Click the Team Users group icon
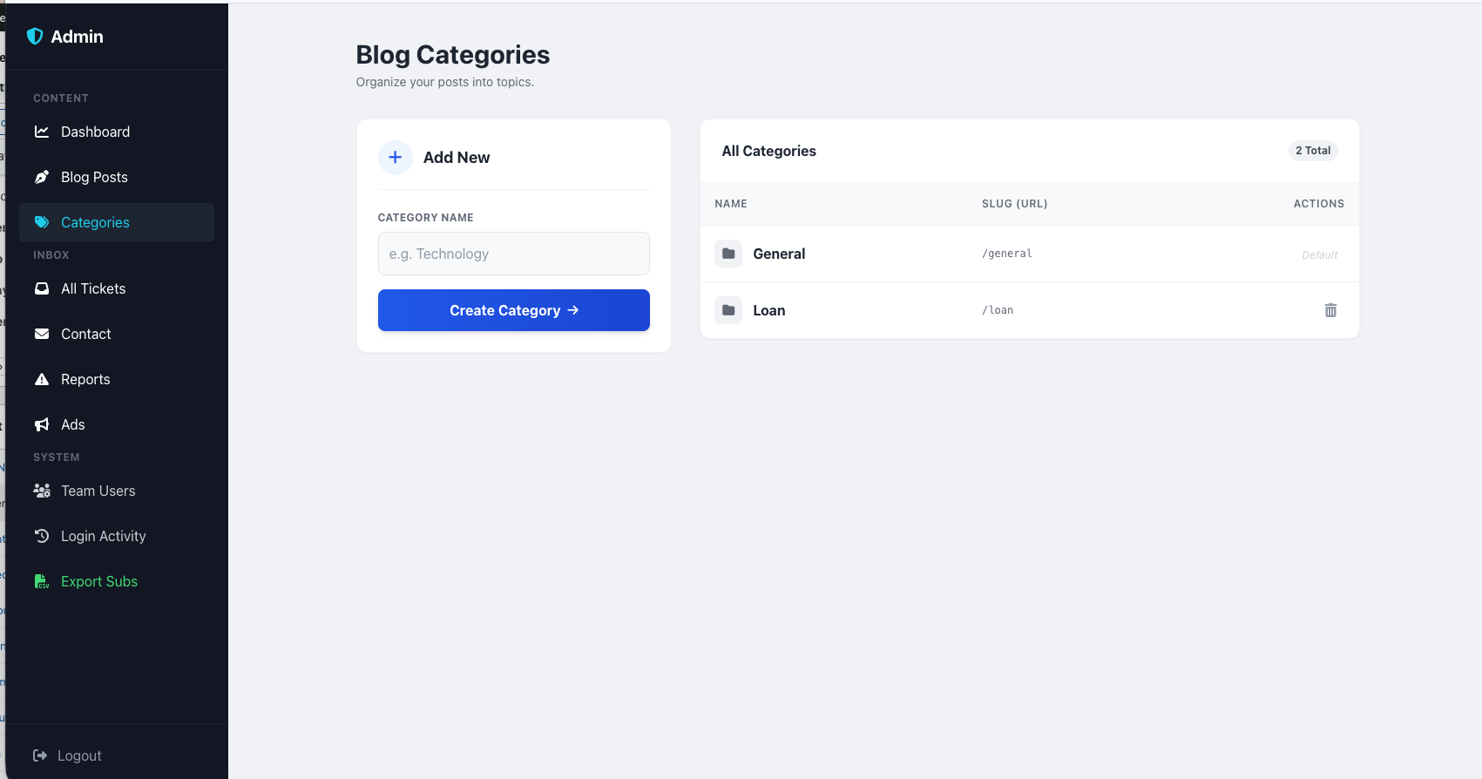 click(x=42, y=491)
